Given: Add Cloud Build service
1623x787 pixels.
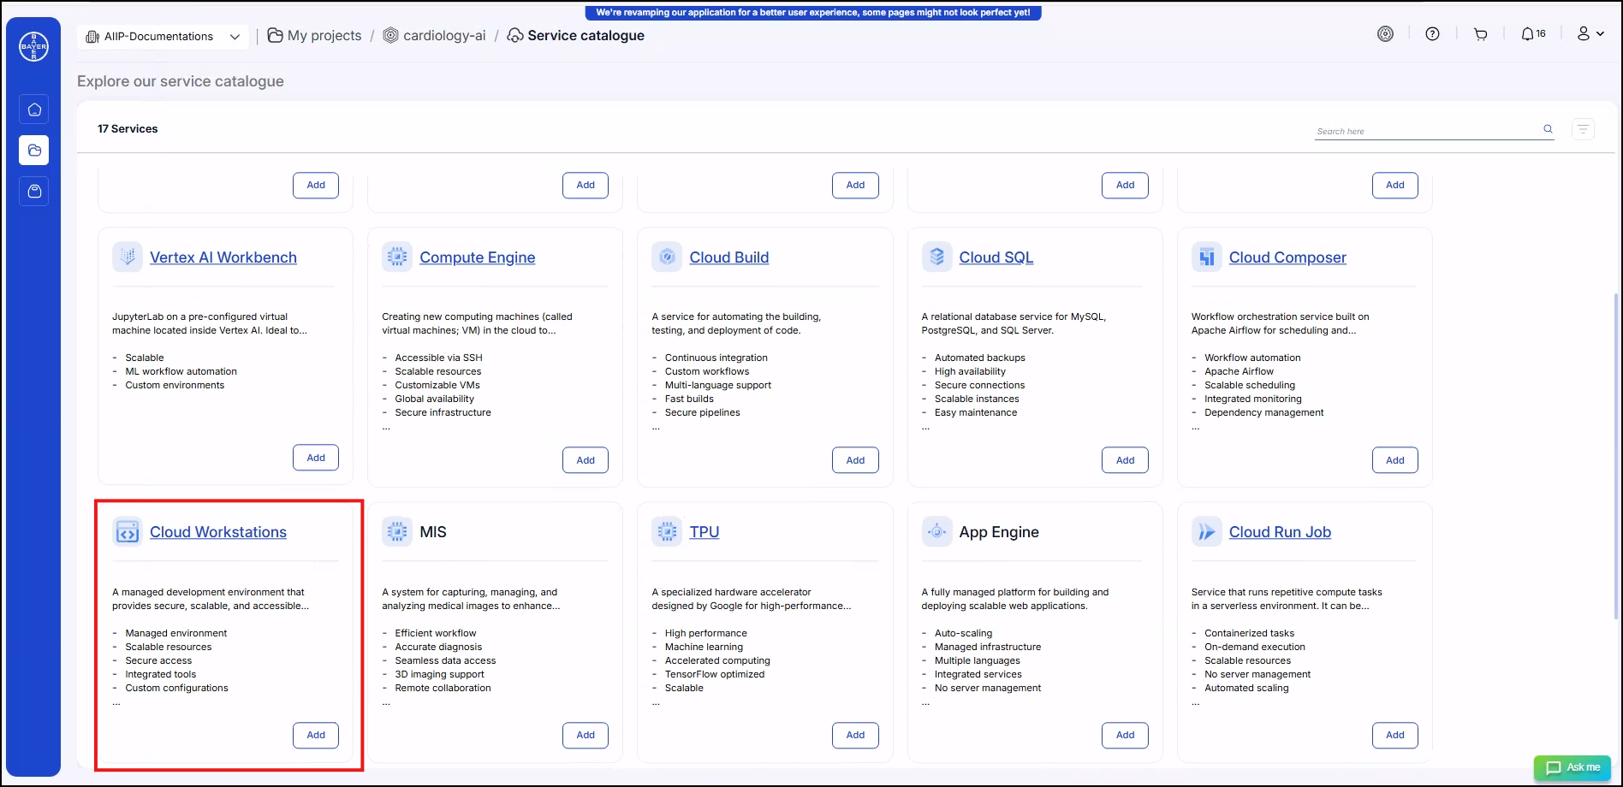Looking at the screenshot, I should (x=855, y=460).
